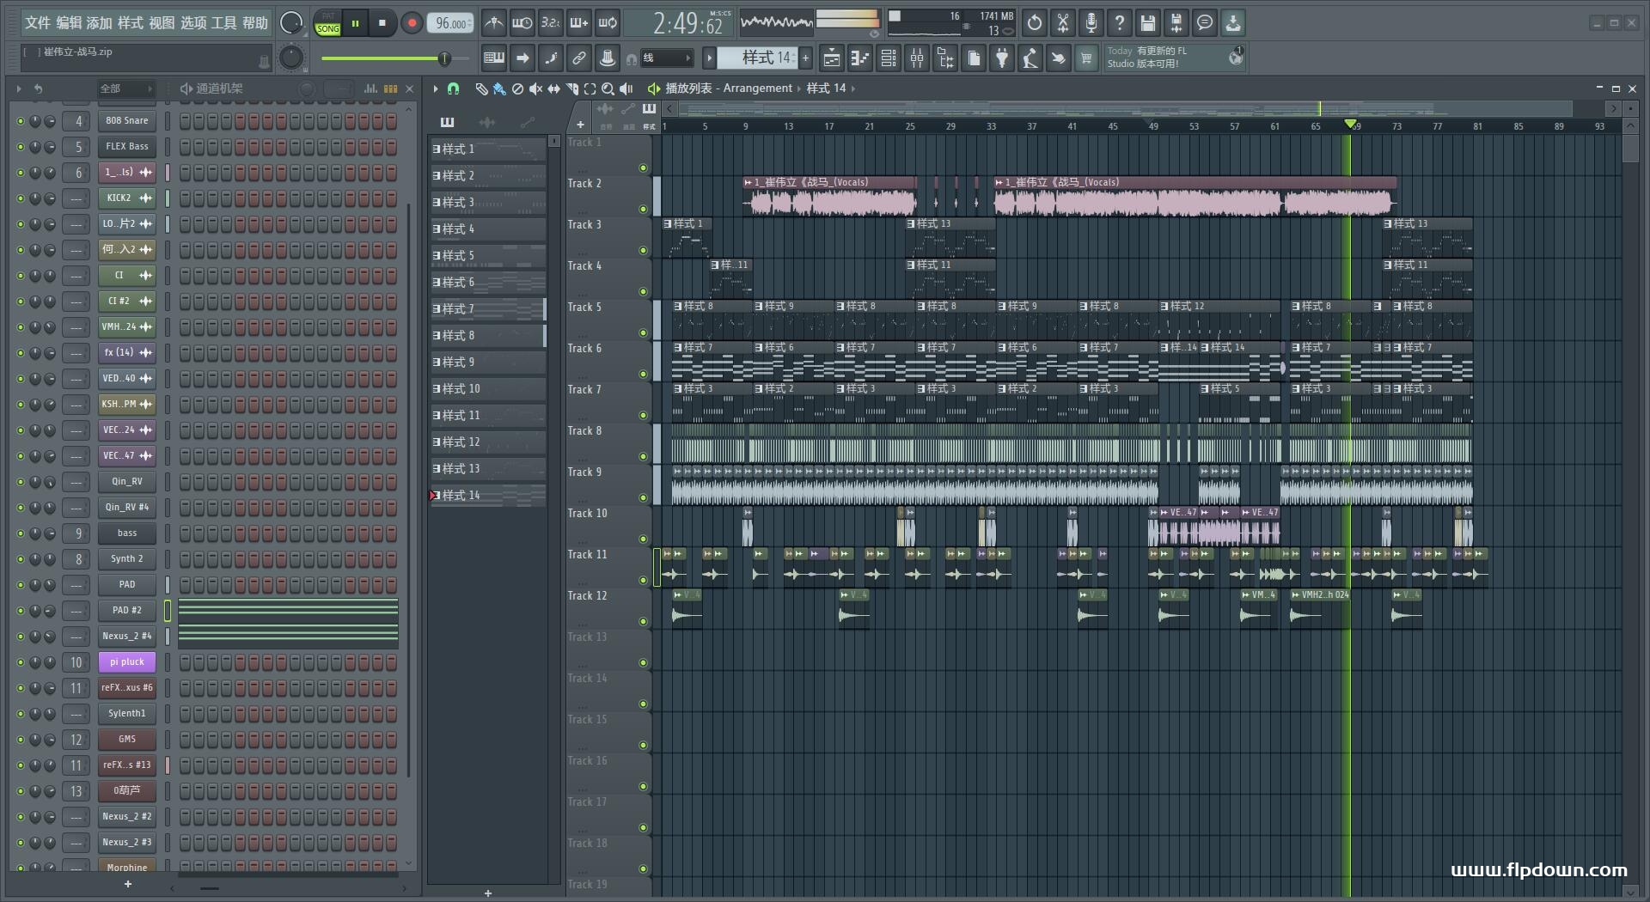The height and width of the screenshot is (902, 1650).
Task: Open the Mixer from main toolbar
Action: (917, 58)
